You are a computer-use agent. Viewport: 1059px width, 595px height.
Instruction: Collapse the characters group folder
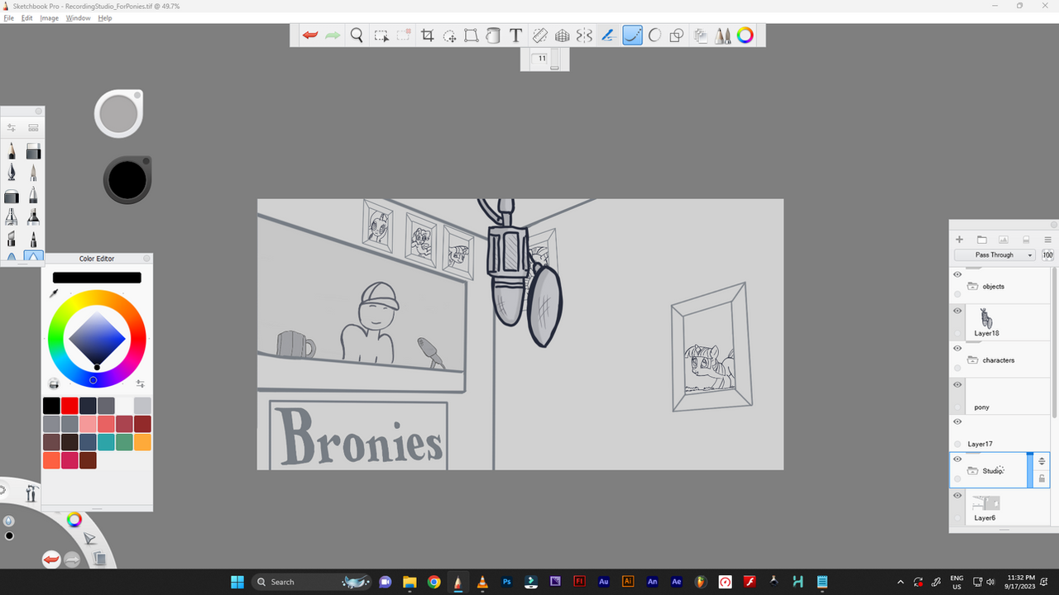click(973, 360)
